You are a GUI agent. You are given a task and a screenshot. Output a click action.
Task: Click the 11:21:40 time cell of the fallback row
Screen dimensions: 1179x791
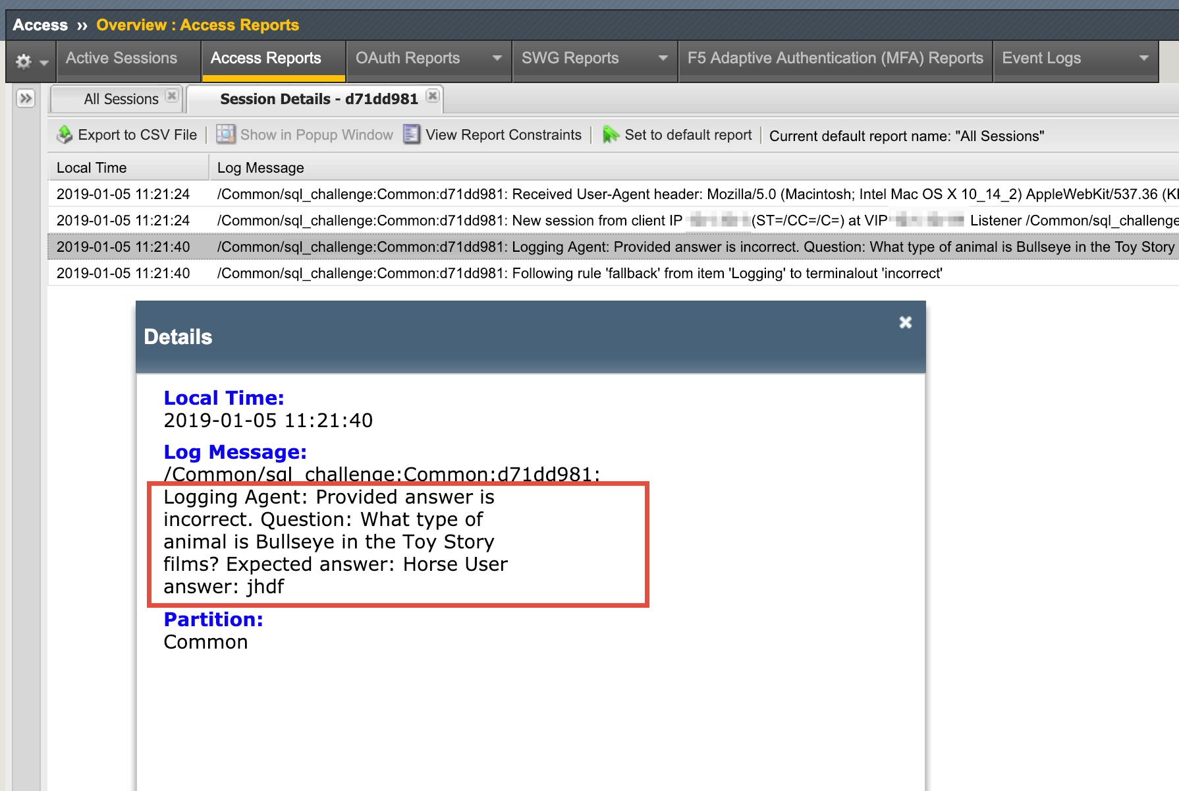tap(123, 273)
